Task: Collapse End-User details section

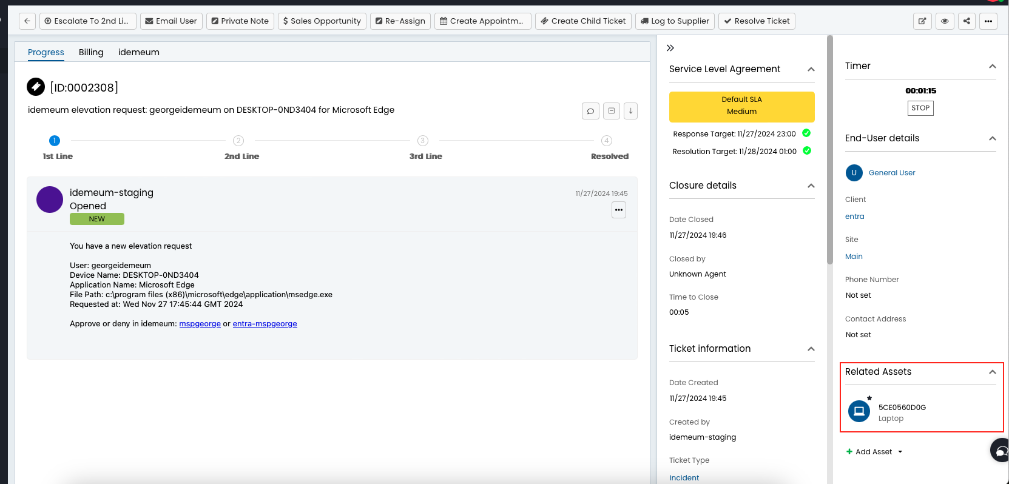Action: 993,138
